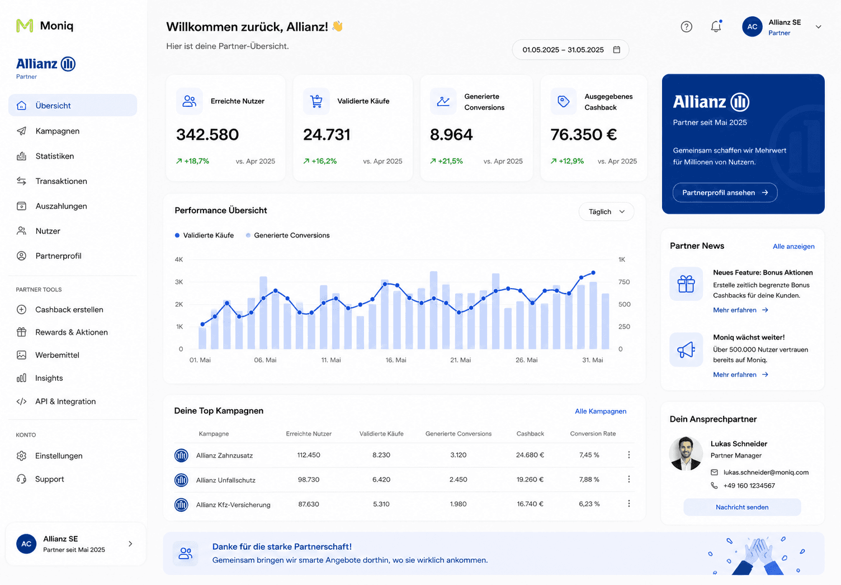Select Übersicht in the sidebar
Viewport: 841px width, 585px height.
point(73,105)
